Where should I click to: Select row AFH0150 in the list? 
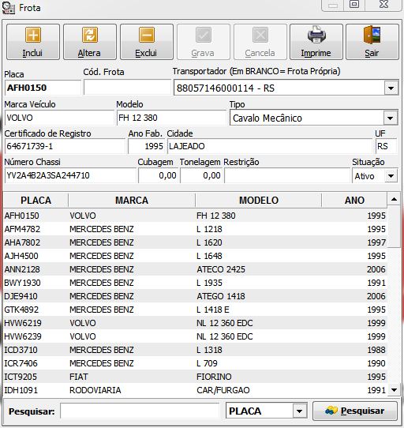[x=195, y=216]
